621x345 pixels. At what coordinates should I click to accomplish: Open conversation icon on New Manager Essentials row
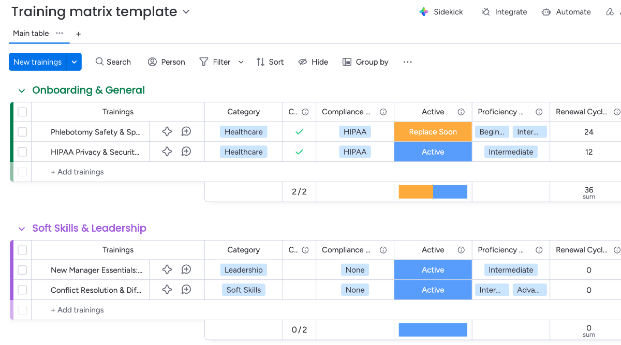(186, 269)
